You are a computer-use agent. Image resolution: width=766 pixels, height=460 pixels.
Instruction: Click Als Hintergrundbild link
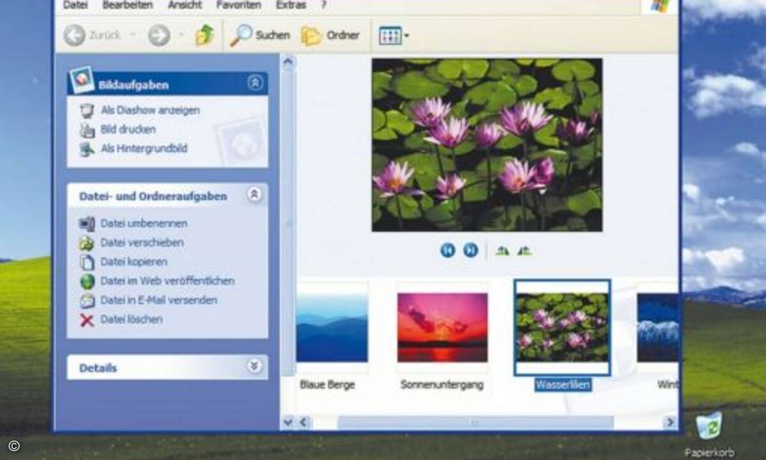[144, 148]
